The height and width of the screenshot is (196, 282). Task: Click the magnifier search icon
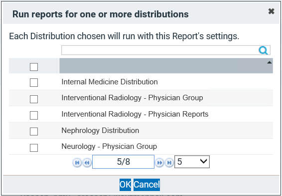(x=263, y=50)
